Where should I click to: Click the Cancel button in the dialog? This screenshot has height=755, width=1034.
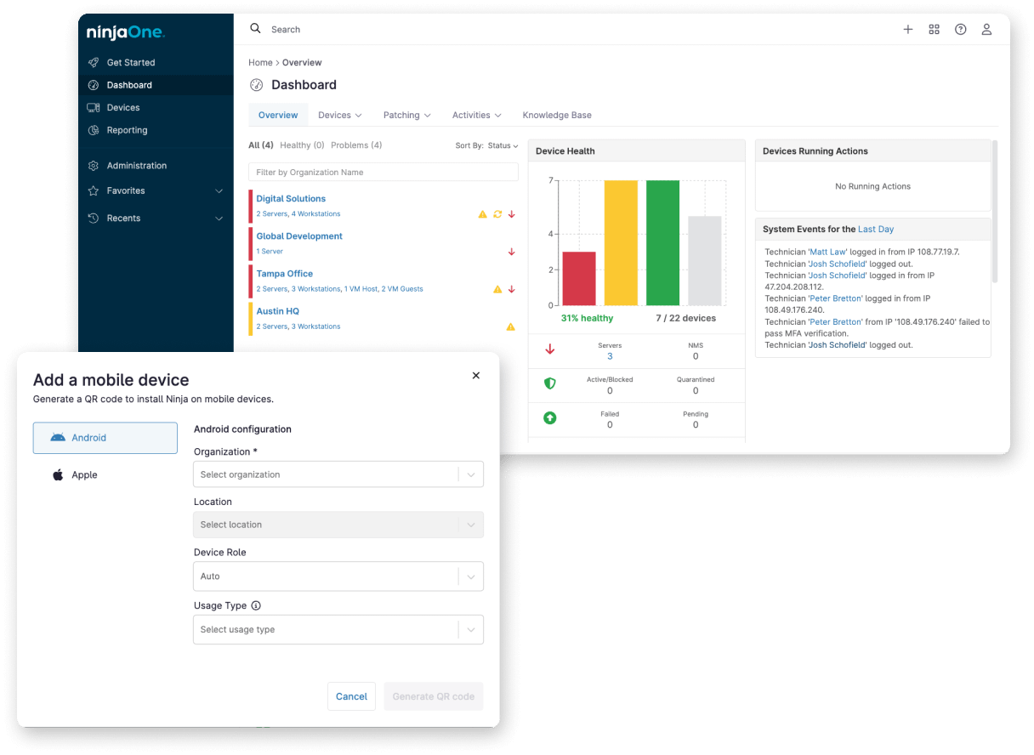[x=351, y=696]
